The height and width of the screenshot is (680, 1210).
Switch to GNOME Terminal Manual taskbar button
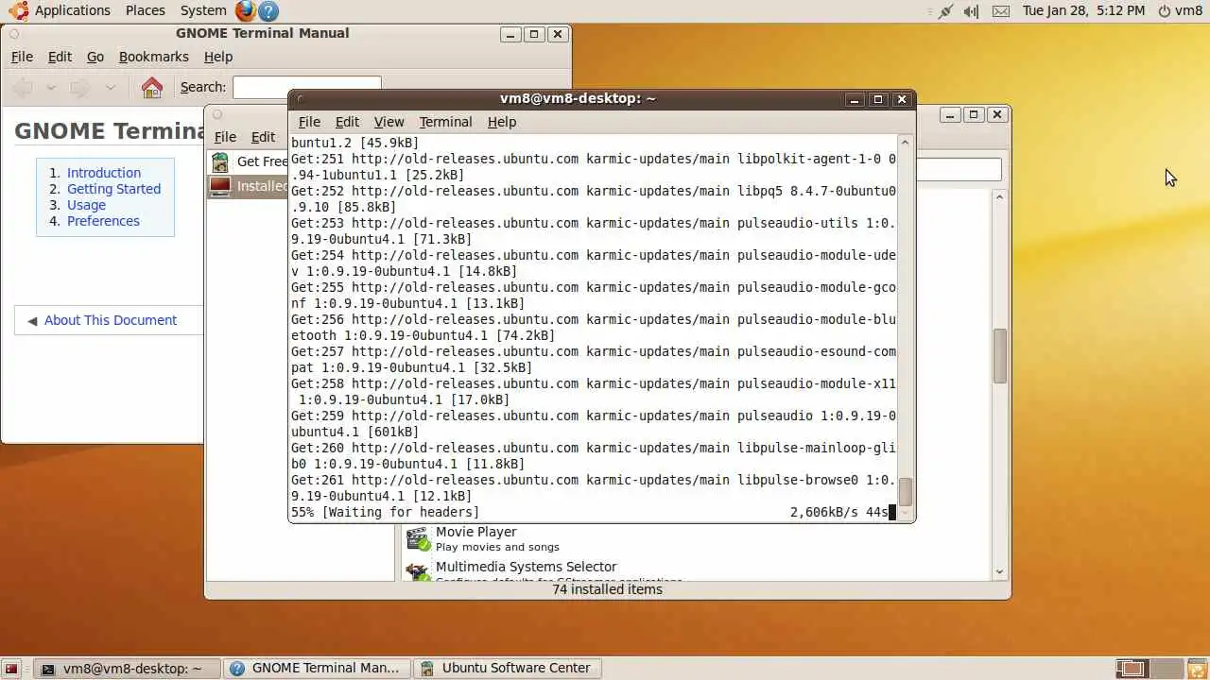coord(318,669)
